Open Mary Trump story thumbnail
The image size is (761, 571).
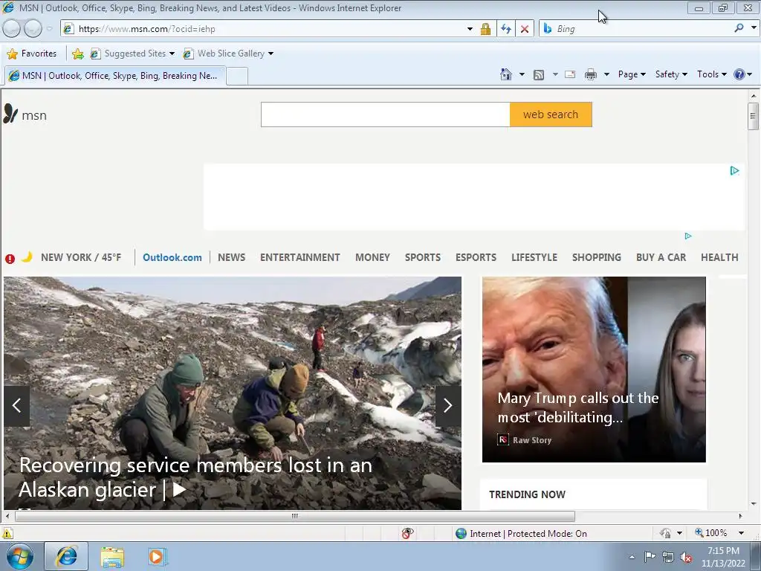tap(594, 369)
